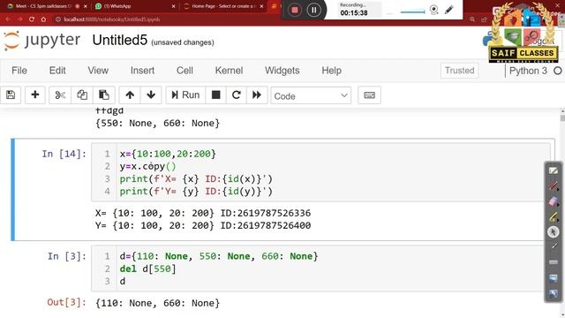Go back in browser history
565x318 pixels.
pos(8,19)
